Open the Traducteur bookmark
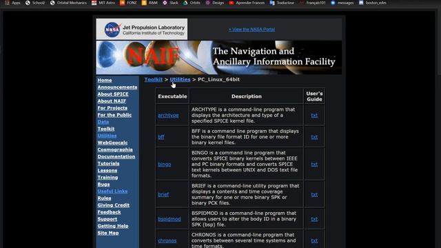The height and width of the screenshot is (248, 441). 282,3
